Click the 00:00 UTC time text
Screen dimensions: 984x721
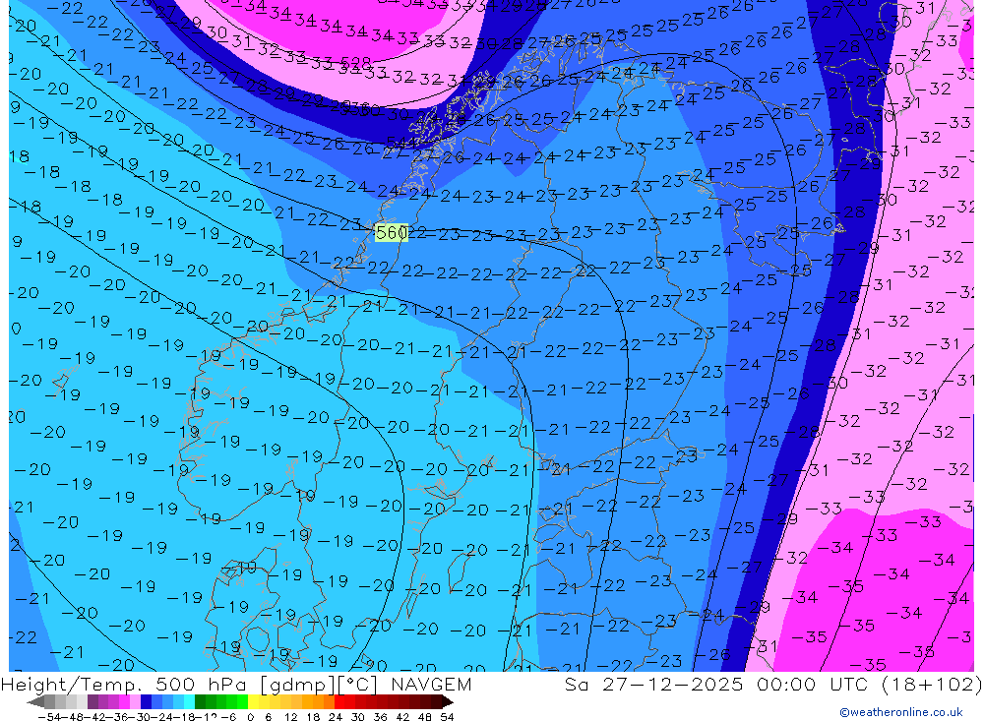pos(813,684)
